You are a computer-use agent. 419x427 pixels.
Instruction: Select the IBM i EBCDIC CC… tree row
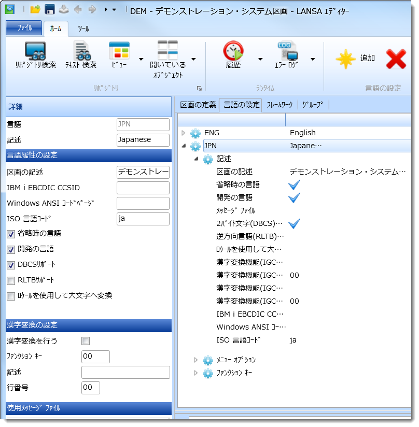click(250, 314)
